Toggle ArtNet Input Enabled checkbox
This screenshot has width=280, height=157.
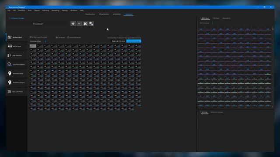(x=31, y=37)
